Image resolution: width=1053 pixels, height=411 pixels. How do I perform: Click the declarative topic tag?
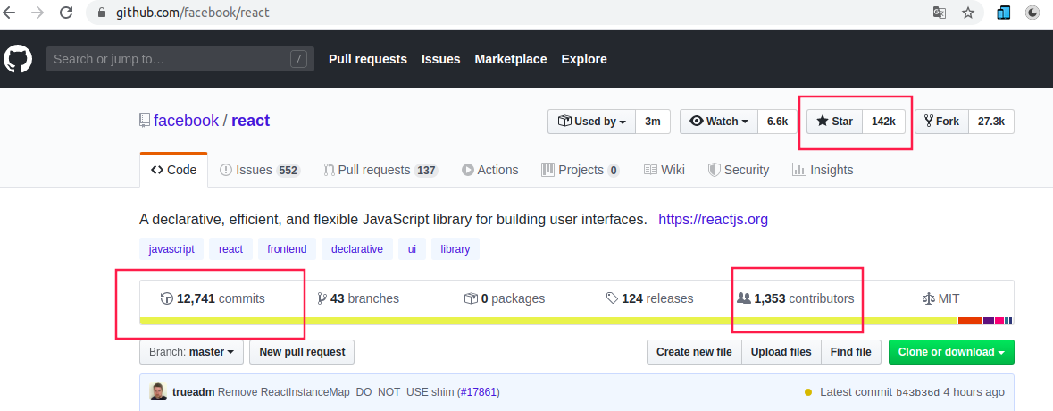pos(357,248)
